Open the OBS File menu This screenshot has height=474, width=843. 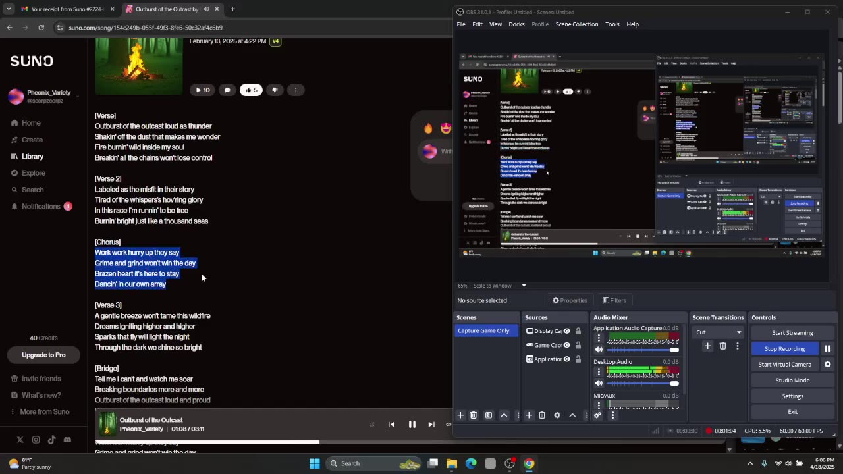[x=461, y=24]
